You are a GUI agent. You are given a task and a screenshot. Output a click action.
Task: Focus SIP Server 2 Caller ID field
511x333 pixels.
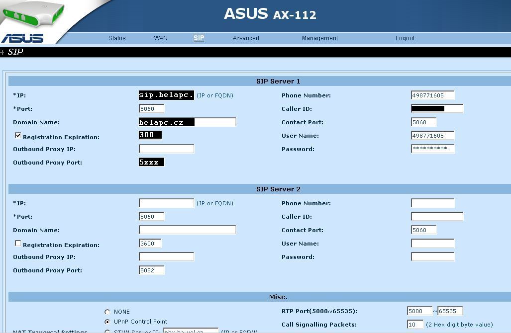437,217
